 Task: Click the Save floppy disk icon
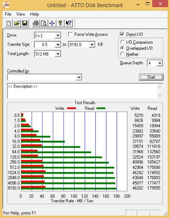point(25,23)
